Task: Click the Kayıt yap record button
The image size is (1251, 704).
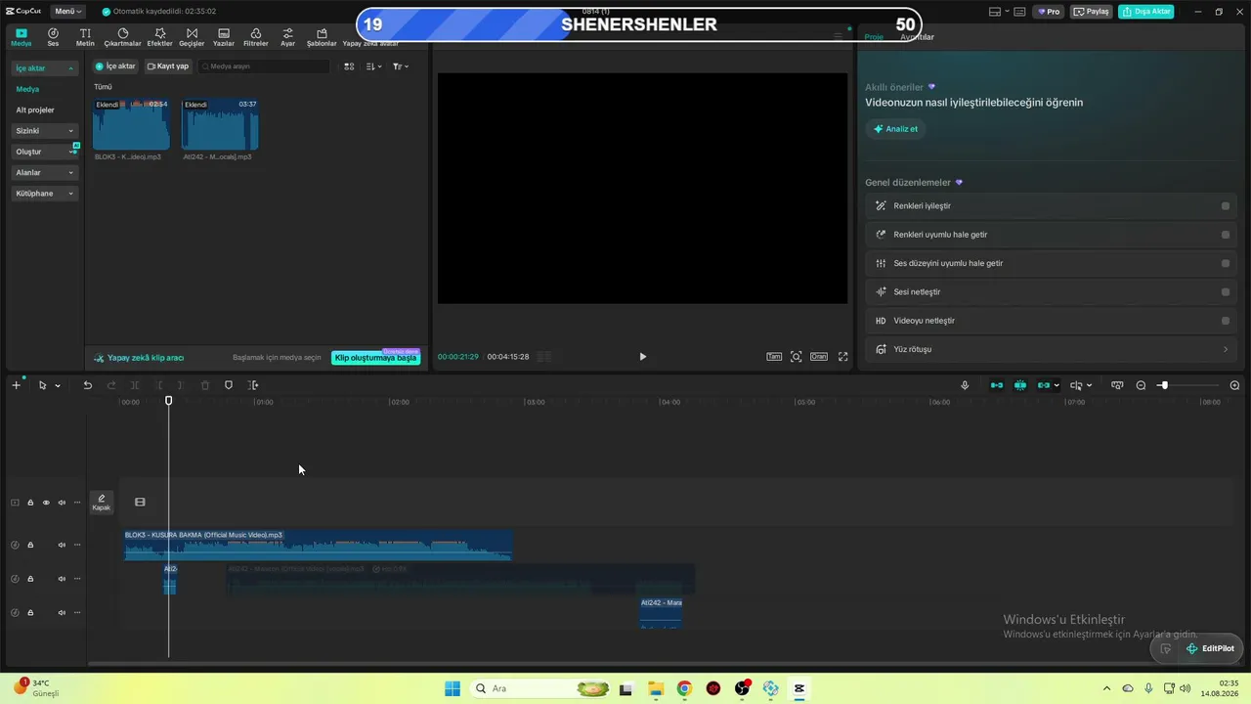Action: coord(168,66)
